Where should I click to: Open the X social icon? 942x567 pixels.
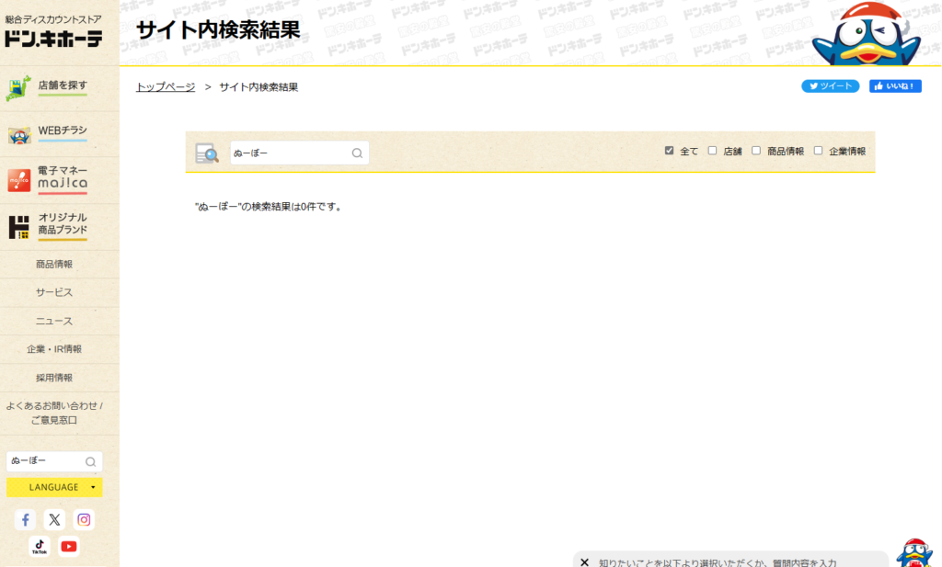point(54,519)
